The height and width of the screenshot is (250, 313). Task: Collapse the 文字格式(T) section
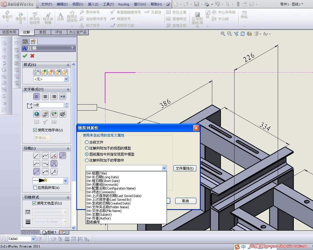pyautogui.click(x=68, y=89)
